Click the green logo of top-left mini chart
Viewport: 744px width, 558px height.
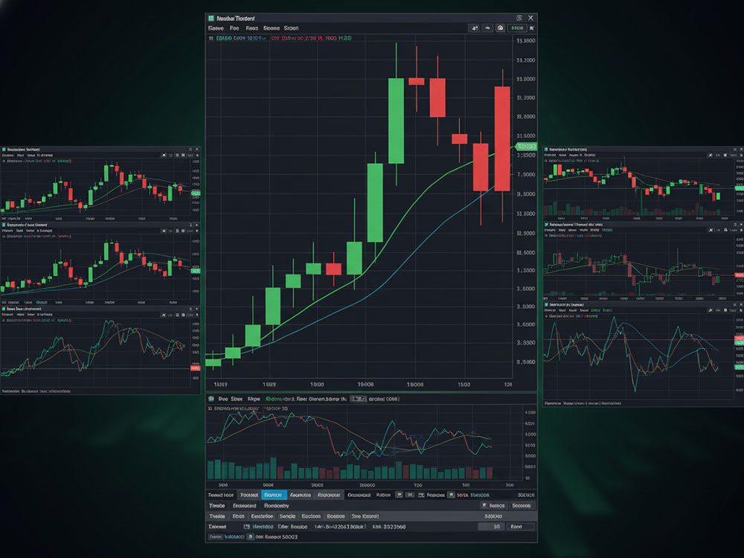coord(4,150)
